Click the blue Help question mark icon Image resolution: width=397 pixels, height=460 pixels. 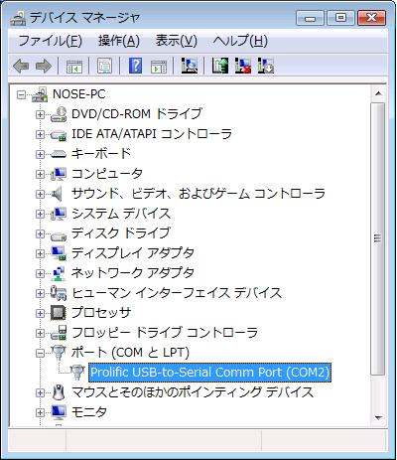[135, 66]
